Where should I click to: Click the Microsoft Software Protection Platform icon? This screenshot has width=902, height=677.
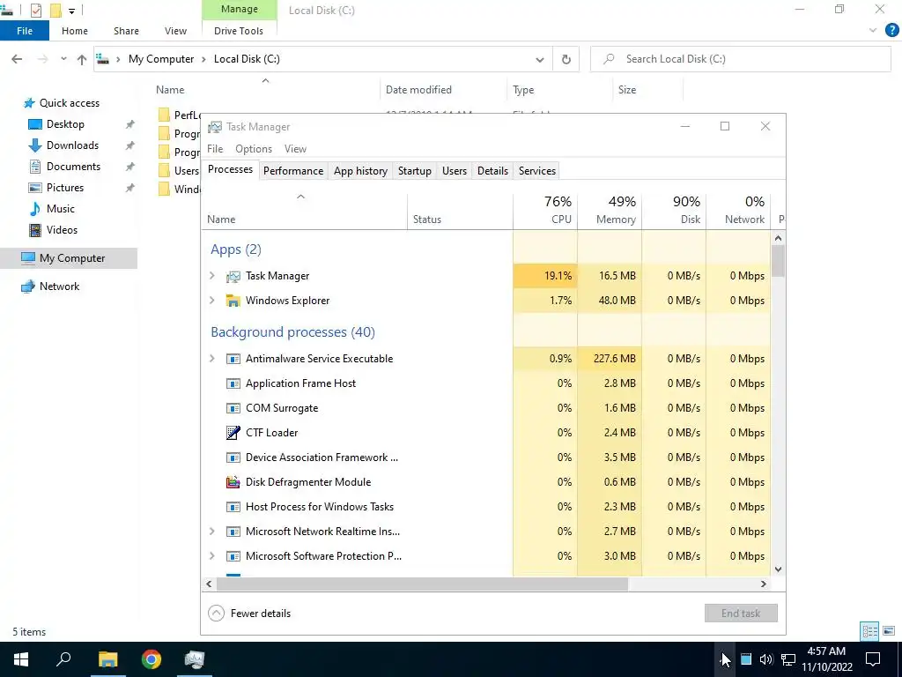(x=233, y=556)
